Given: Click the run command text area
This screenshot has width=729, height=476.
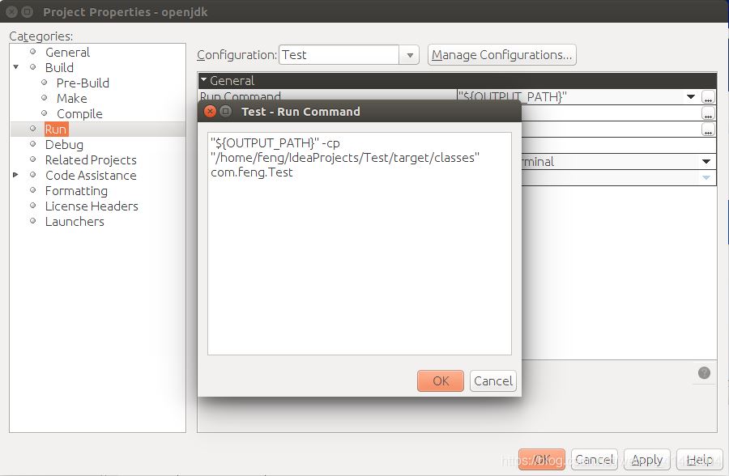Looking at the screenshot, I should [360, 244].
